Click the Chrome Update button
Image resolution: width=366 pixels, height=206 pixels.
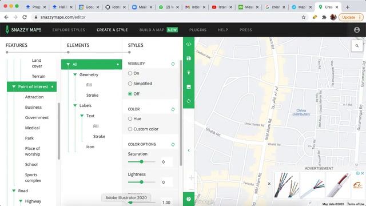click(x=351, y=17)
